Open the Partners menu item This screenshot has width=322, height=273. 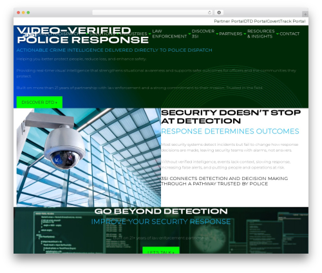[231, 34]
